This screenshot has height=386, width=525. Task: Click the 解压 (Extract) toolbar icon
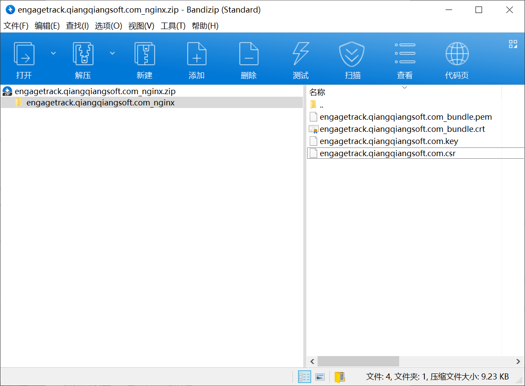[83, 54]
